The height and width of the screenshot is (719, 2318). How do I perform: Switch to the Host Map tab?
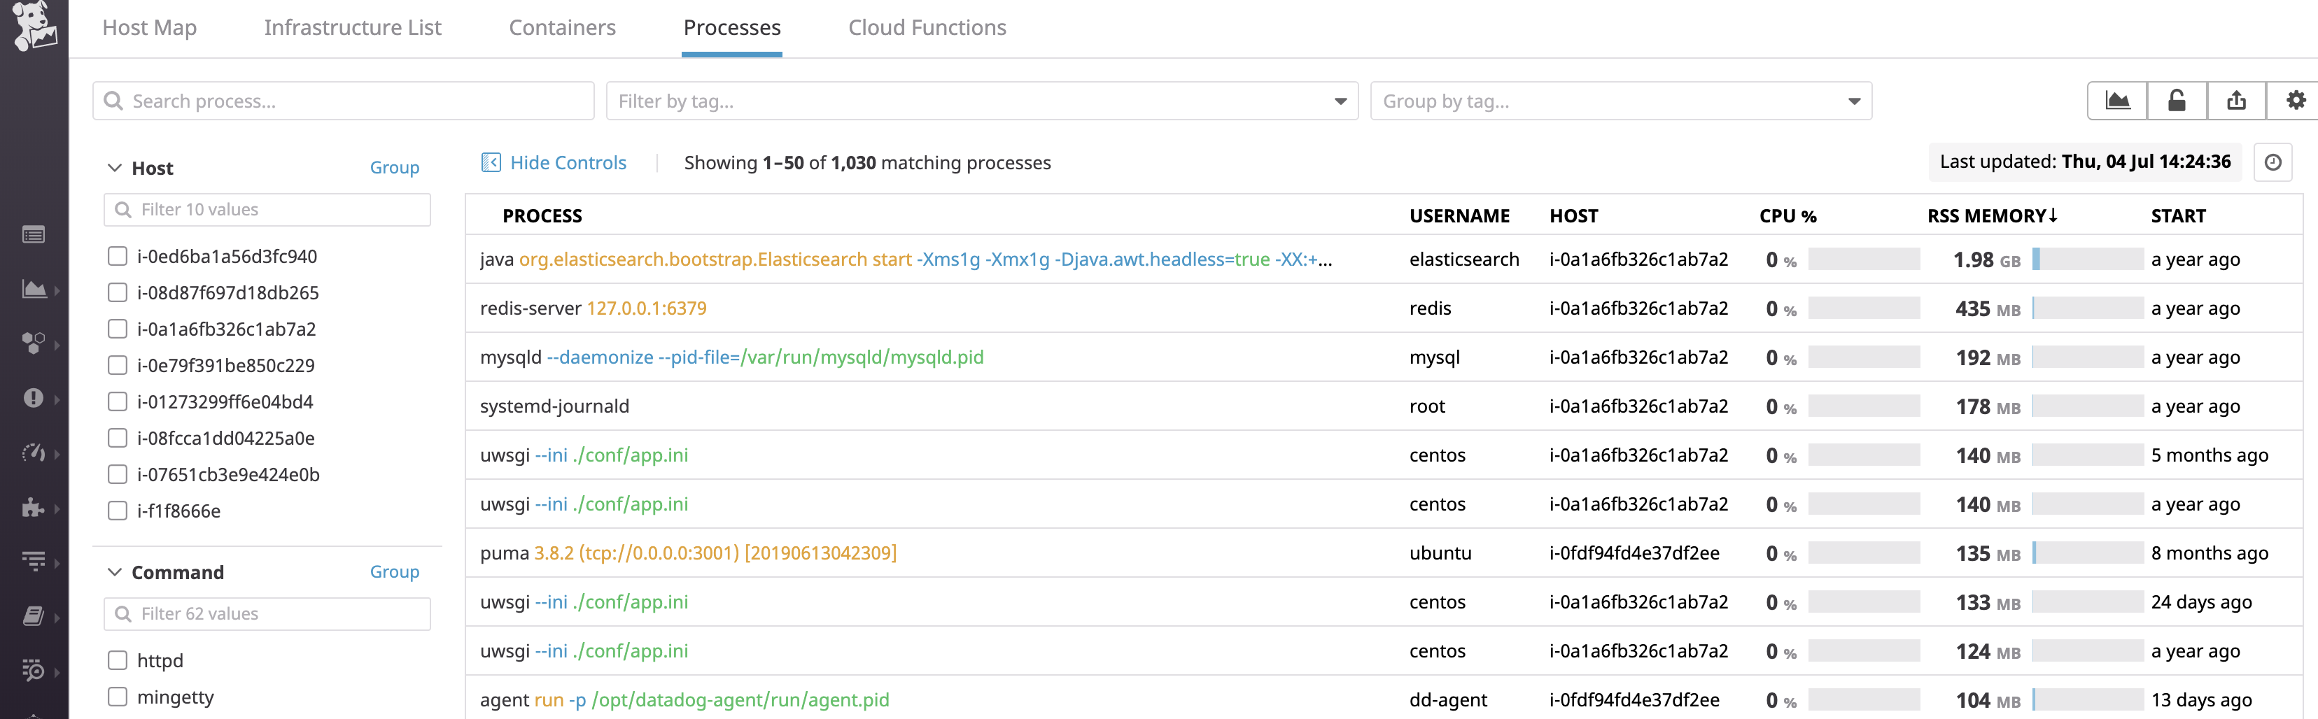point(149,28)
